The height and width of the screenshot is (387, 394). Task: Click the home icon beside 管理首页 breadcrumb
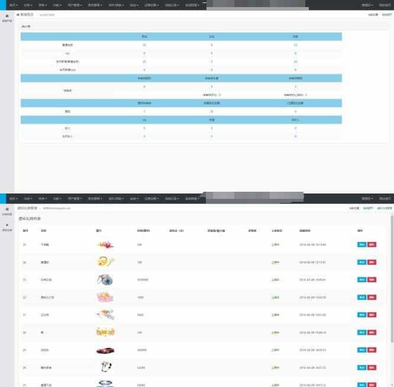point(18,14)
